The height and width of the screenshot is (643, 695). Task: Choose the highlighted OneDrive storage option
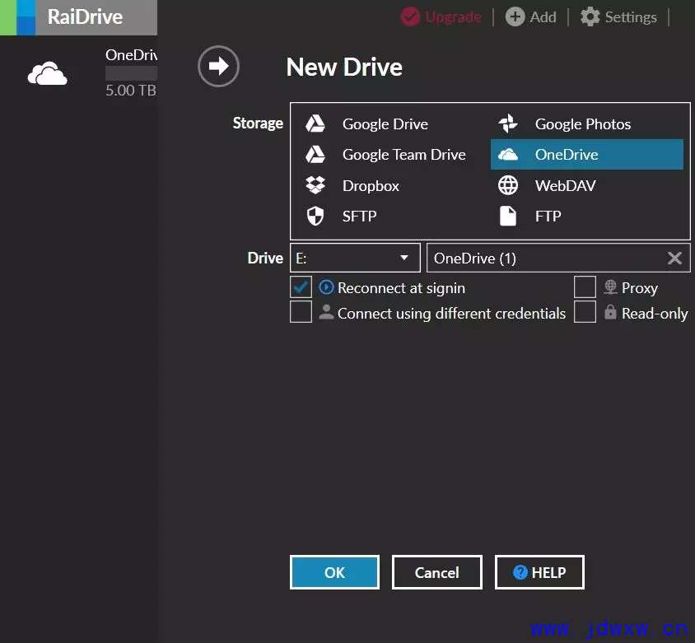pos(587,154)
